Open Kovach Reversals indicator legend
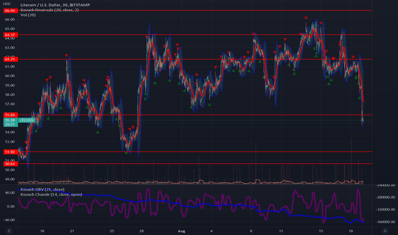 click(50, 10)
